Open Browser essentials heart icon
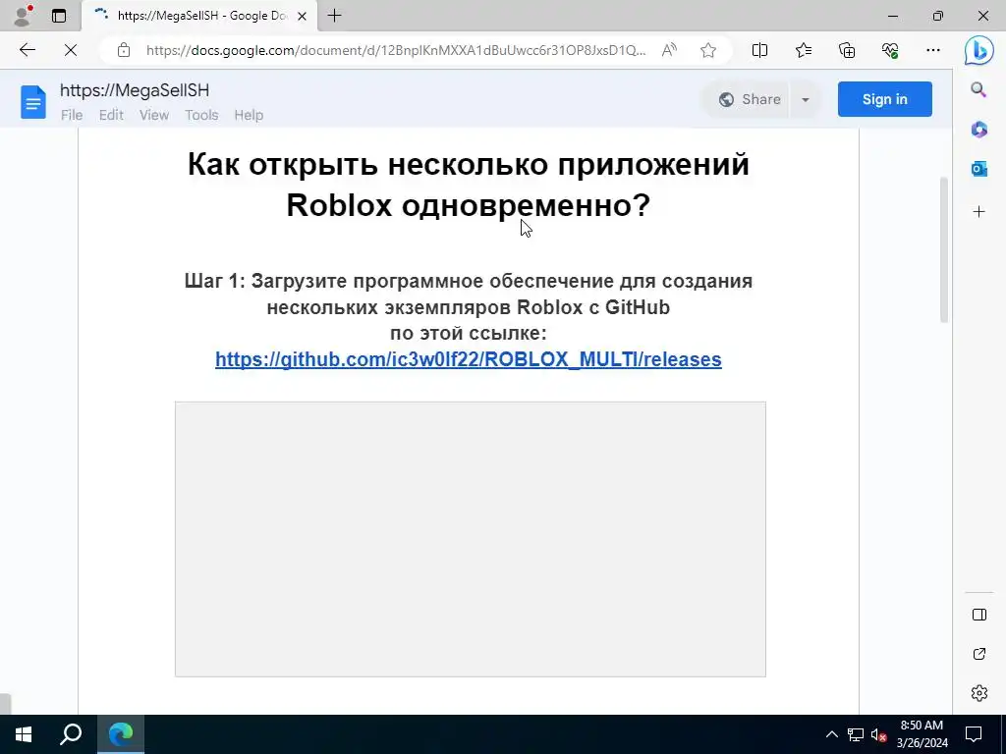1006x754 pixels. [x=890, y=50]
